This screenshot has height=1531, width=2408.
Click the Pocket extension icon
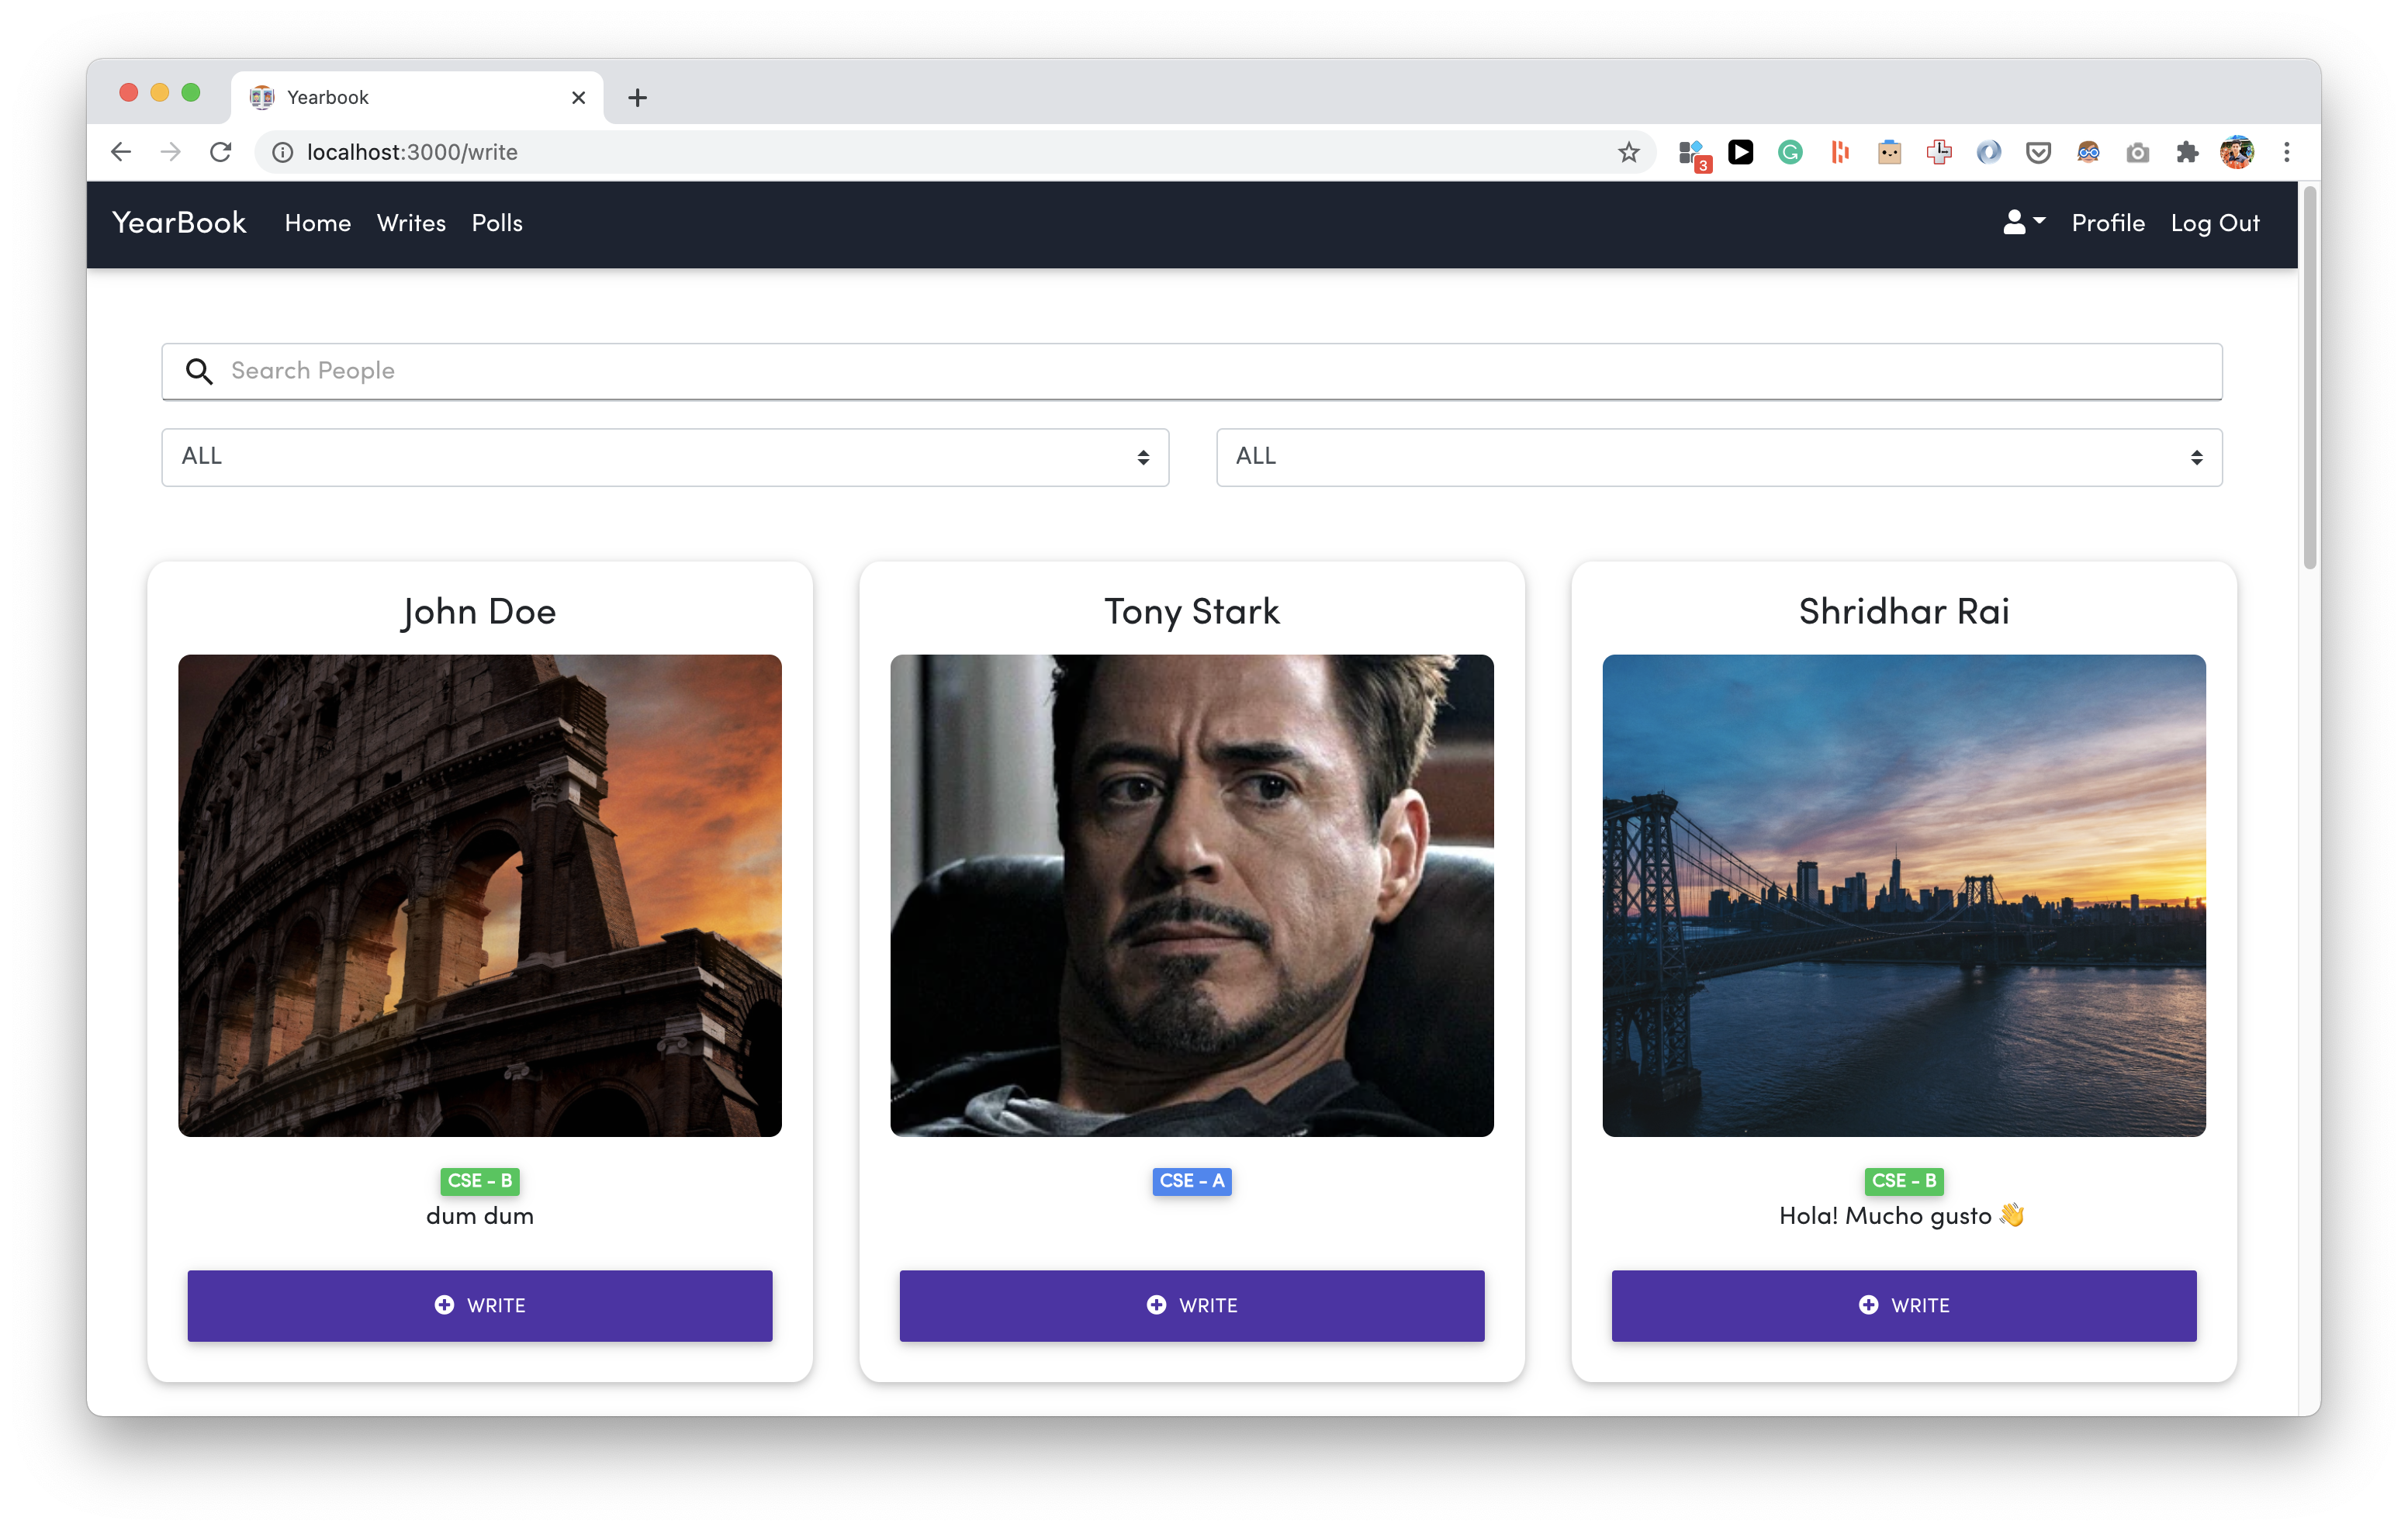click(2038, 152)
